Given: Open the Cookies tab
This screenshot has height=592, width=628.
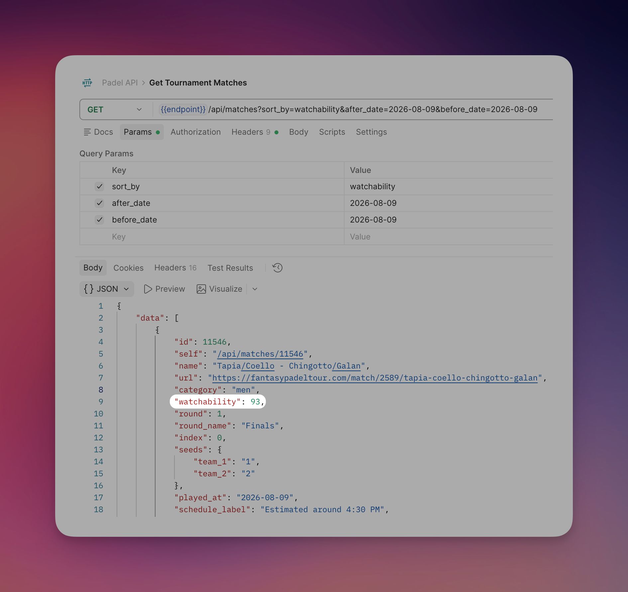Looking at the screenshot, I should pyautogui.click(x=129, y=268).
